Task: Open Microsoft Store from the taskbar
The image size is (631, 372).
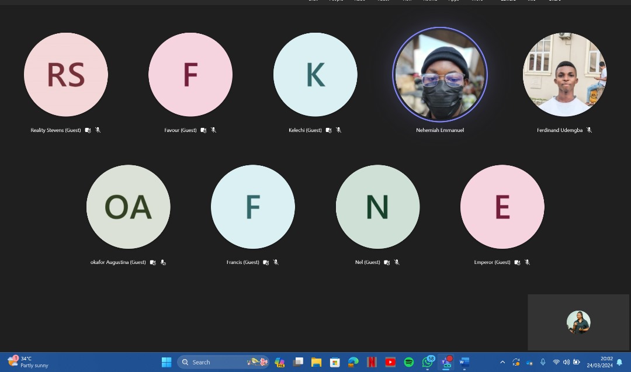Action: point(335,362)
